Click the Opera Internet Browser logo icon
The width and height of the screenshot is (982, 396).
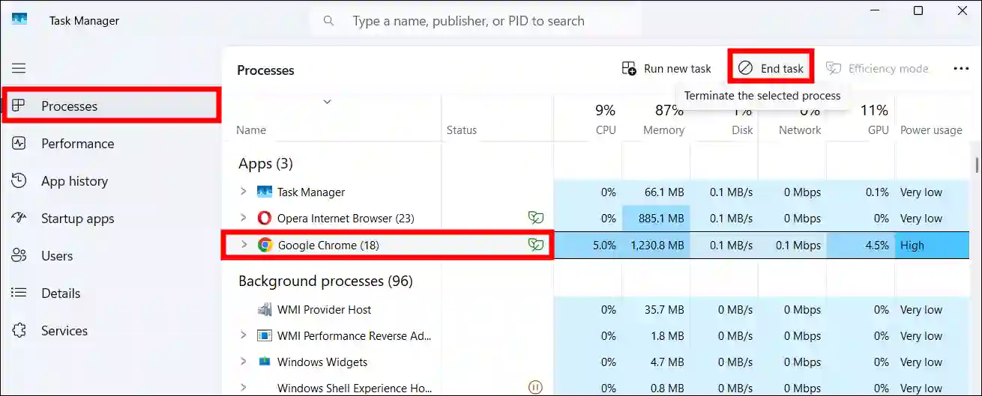coord(264,218)
